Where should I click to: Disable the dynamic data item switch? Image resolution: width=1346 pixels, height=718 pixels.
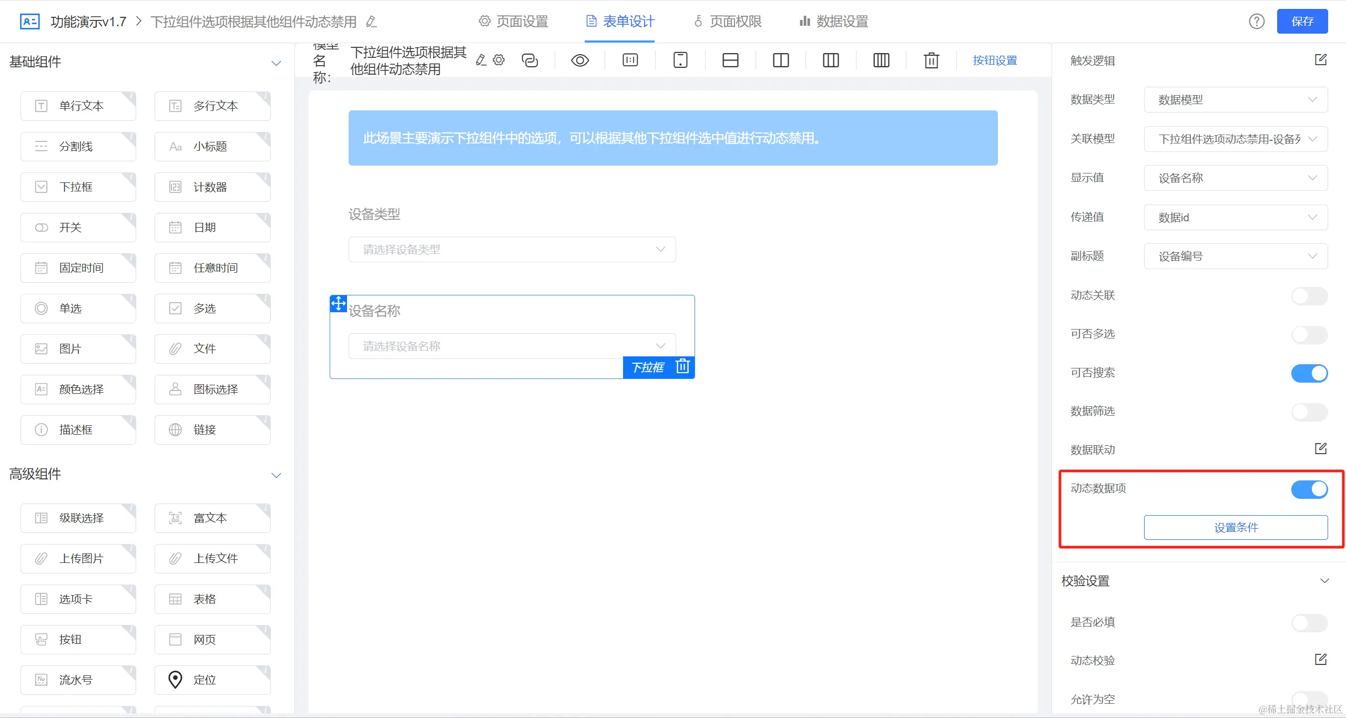[1309, 489]
